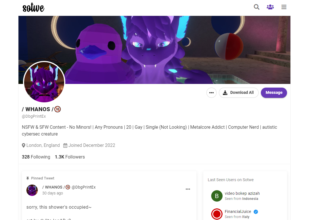Open the video bokep azizah user entry
Image resolution: width=312 pixels, height=220 pixels.
coord(242,196)
